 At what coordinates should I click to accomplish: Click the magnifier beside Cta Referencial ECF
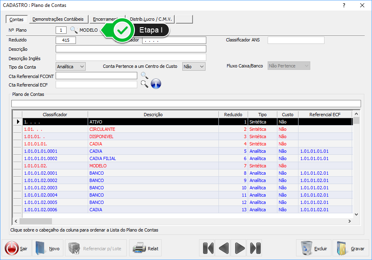click(144, 84)
